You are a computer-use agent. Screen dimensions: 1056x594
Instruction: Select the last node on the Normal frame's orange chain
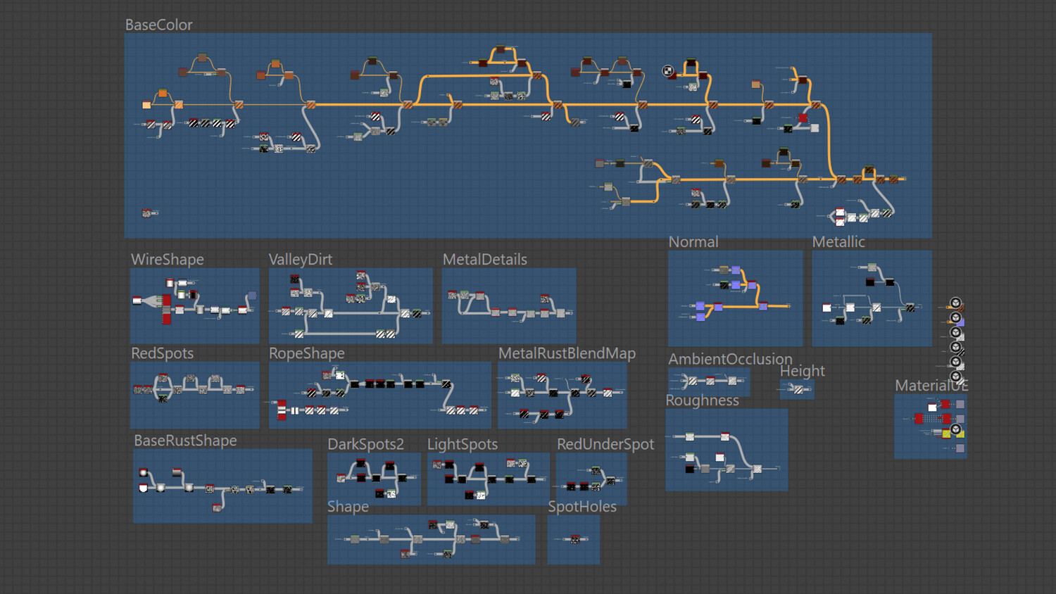coord(763,306)
